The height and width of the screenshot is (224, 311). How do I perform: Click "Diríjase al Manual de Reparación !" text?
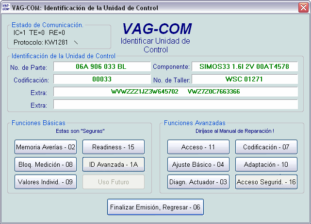pos(235,131)
